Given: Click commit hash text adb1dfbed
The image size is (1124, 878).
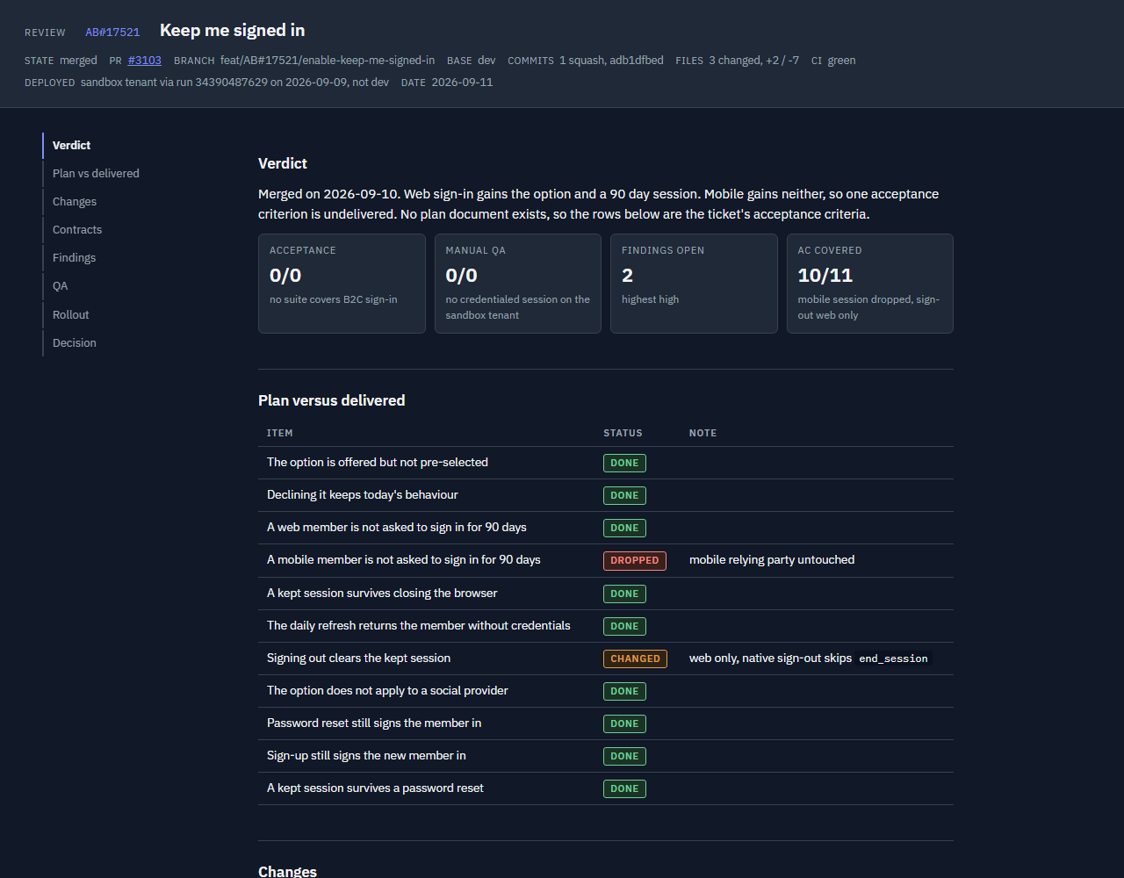Looking at the screenshot, I should 637,61.
